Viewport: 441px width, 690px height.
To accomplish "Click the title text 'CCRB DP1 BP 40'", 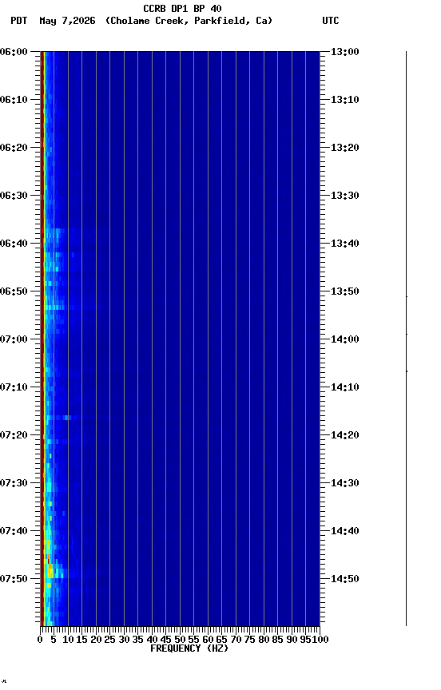I will pyautogui.click(x=182, y=9).
